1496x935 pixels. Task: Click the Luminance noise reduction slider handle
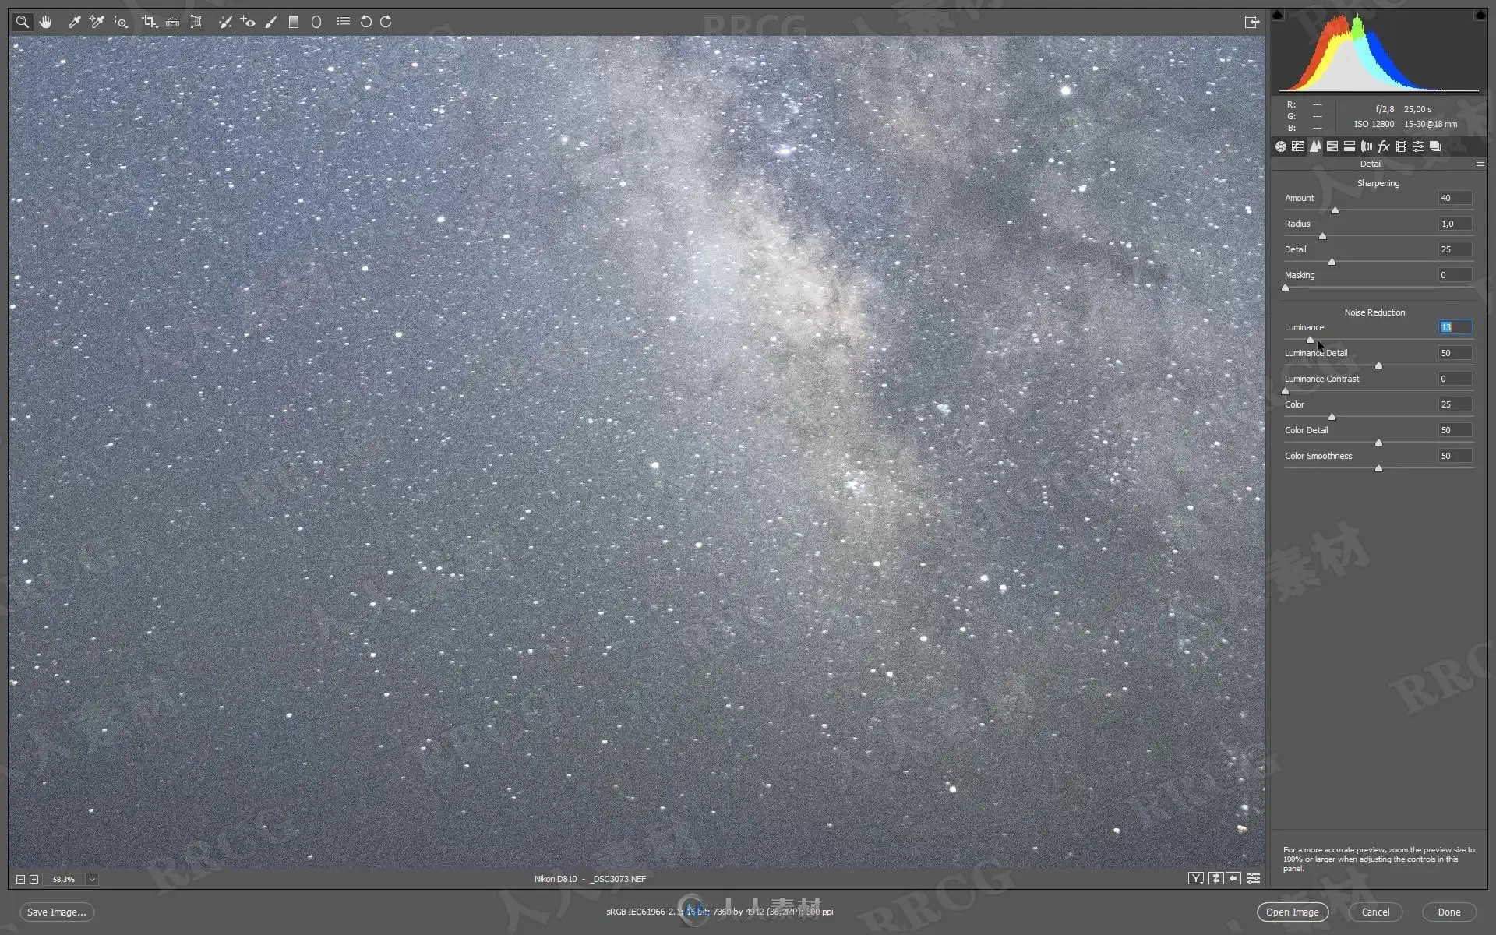[x=1310, y=340]
